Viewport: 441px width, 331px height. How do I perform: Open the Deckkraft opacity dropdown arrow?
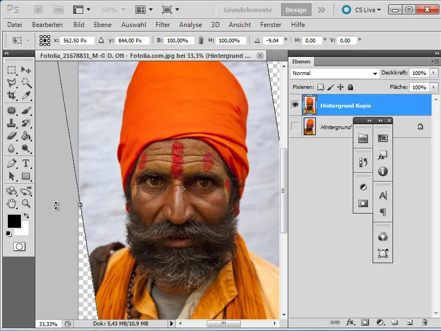432,73
